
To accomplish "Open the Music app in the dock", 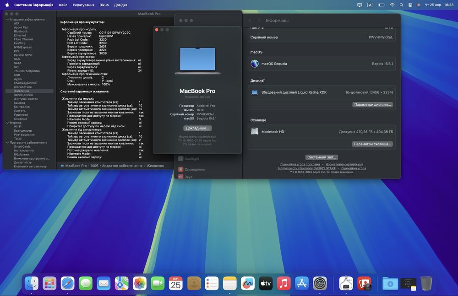I will [x=284, y=284].
